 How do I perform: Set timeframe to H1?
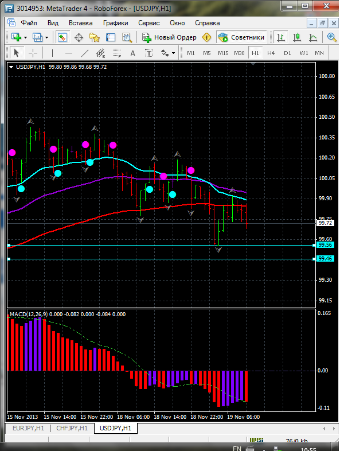255,53
